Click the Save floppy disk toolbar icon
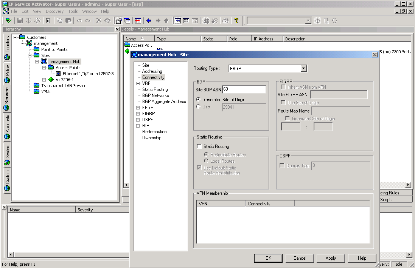Viewport: 415px width, 268px height. (20, 21)
